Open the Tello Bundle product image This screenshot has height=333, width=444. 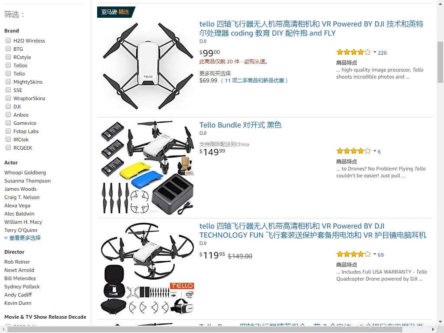point(147,167)
